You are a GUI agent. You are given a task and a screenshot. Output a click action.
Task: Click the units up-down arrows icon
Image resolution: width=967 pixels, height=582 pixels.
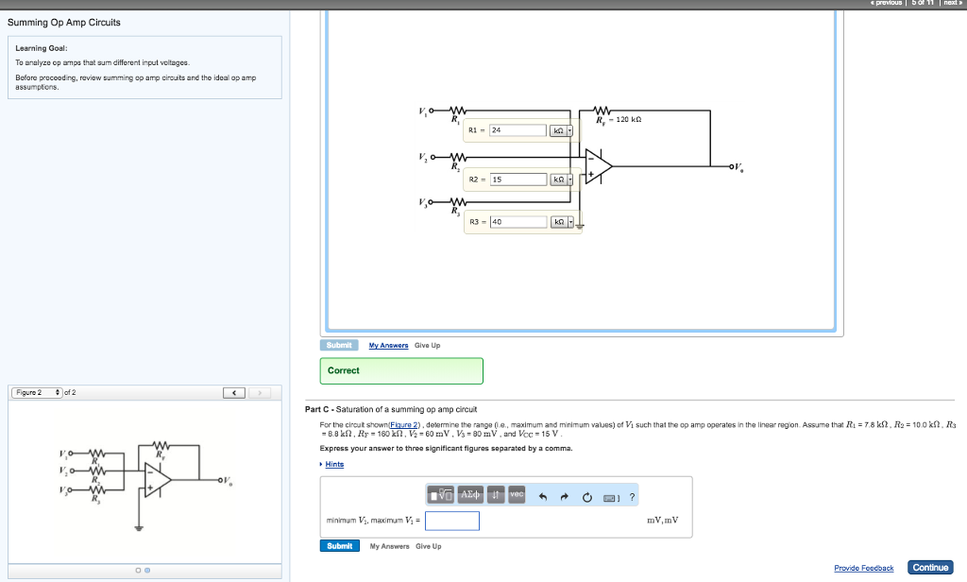pyautogui.click(x=496, y=493)
